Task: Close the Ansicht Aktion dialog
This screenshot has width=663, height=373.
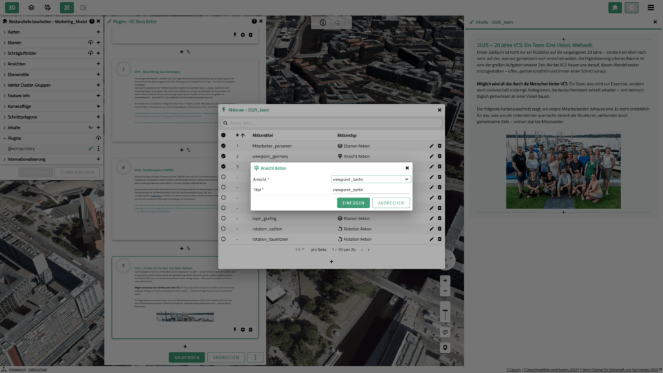Action: point(407,168)
